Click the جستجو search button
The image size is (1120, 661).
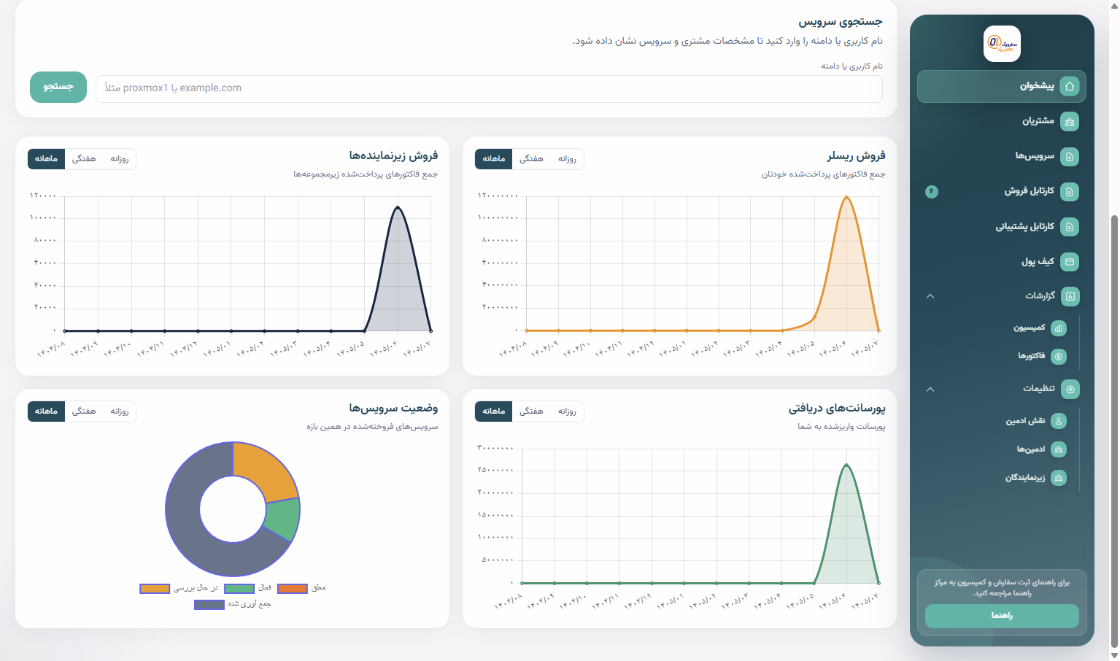(58, 87)
